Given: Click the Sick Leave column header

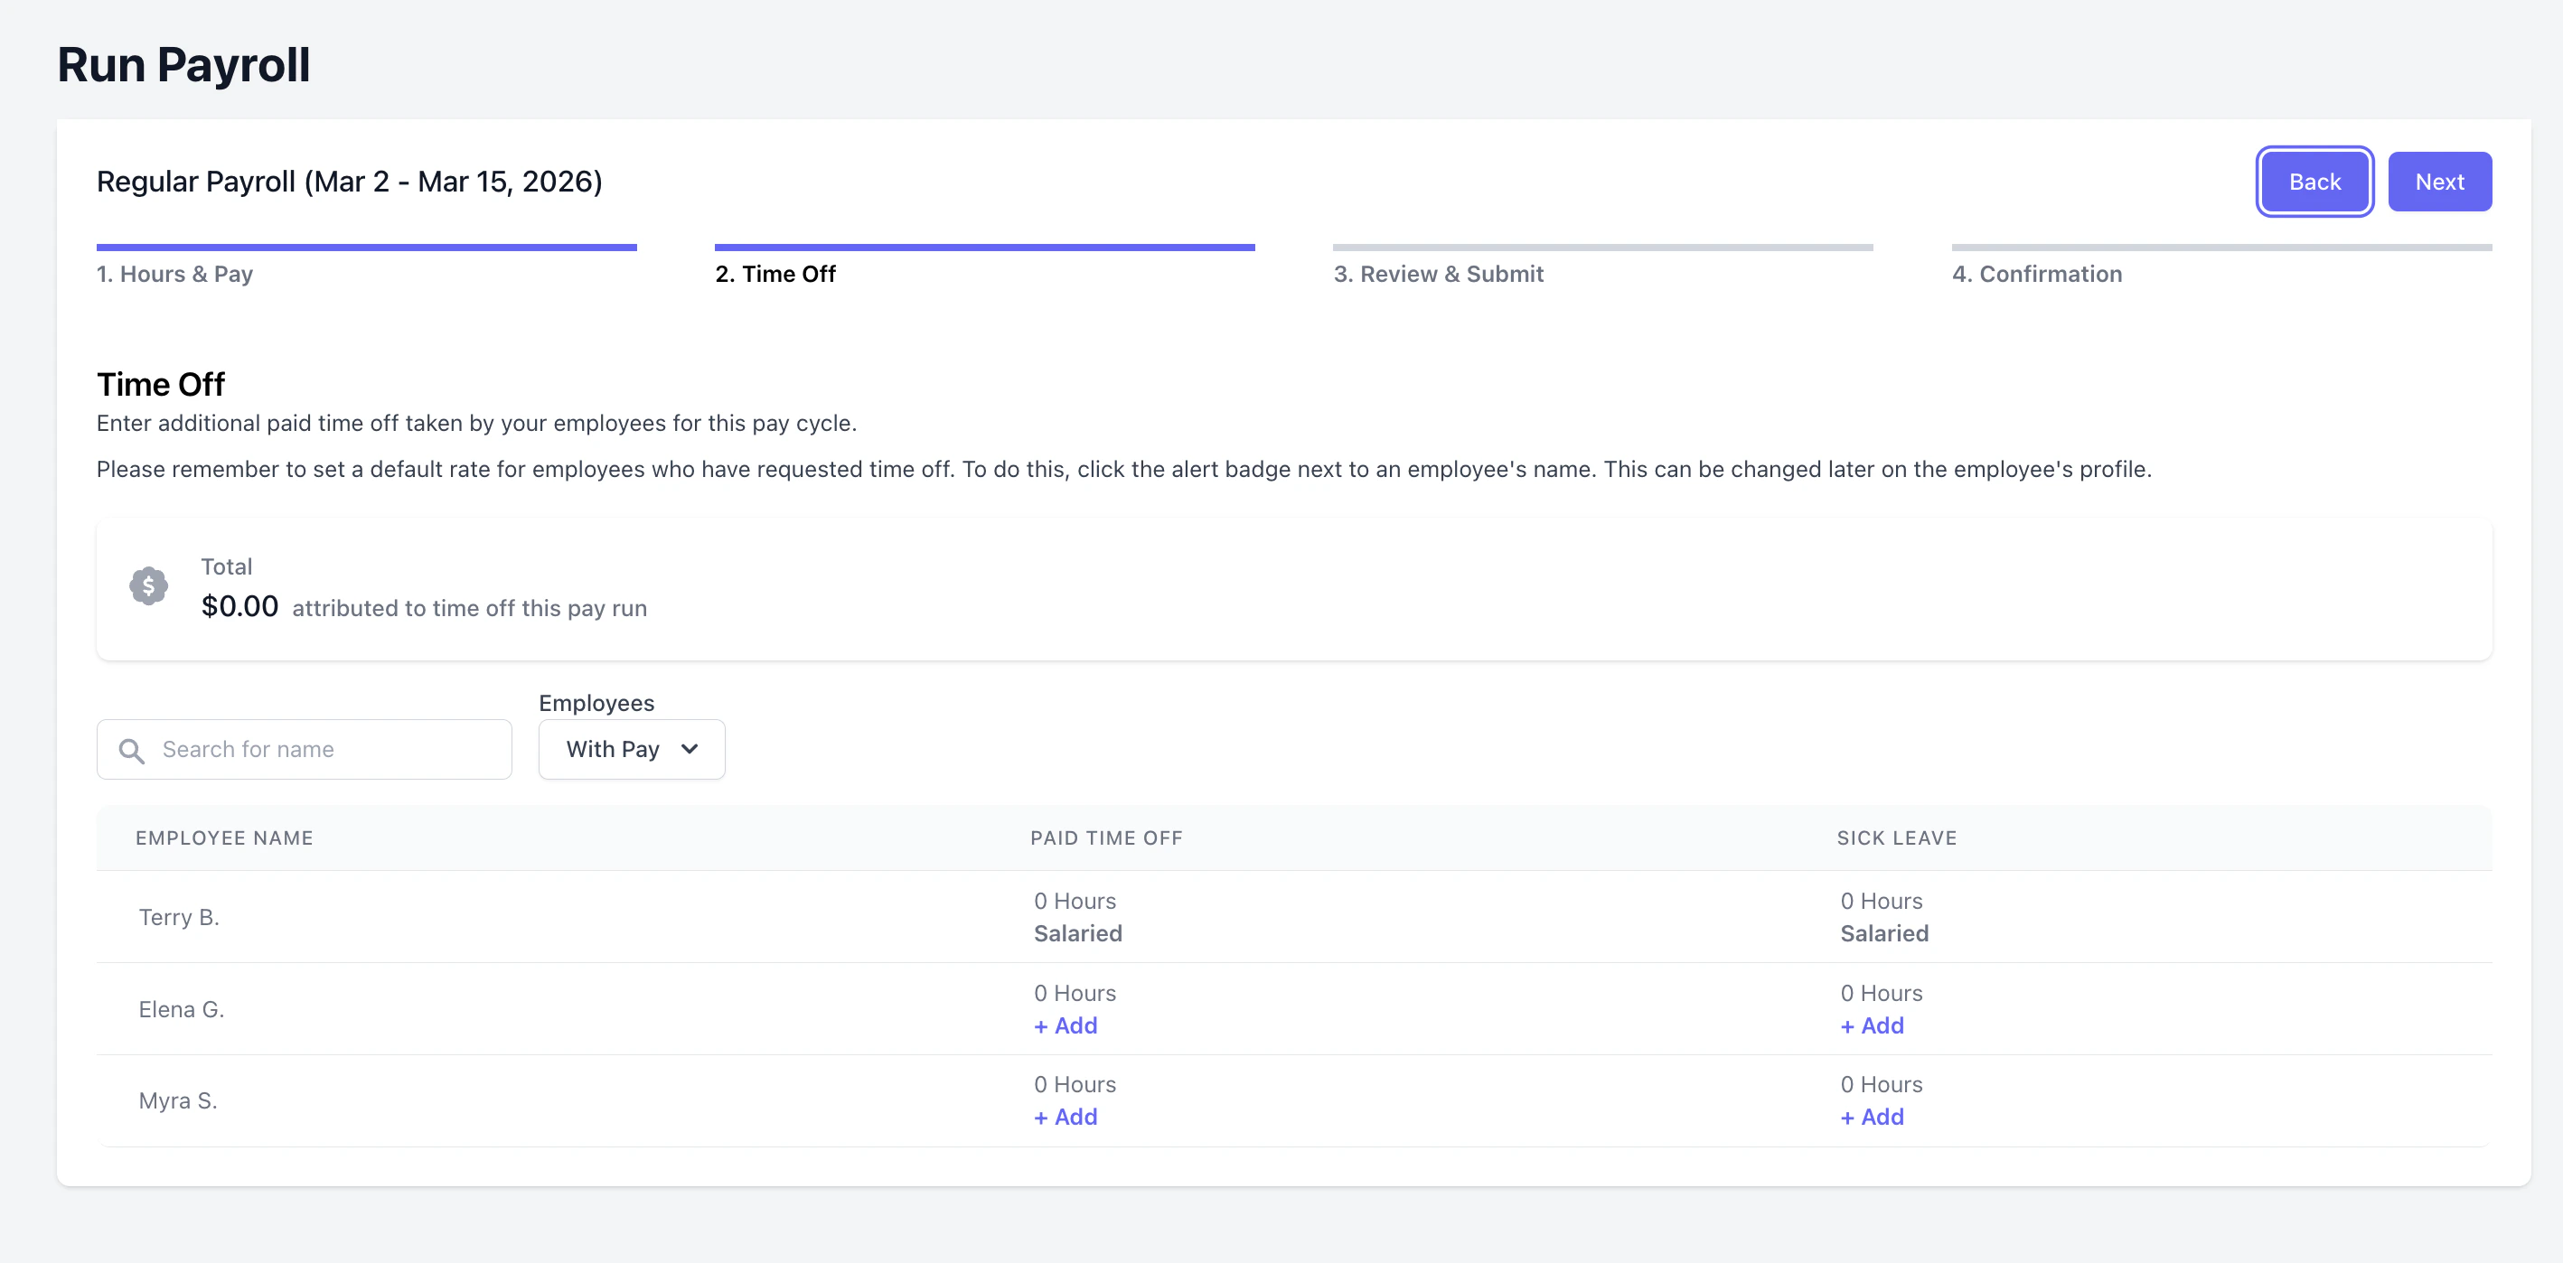Looking at the screenshot, I should (x=1895, y=837).
